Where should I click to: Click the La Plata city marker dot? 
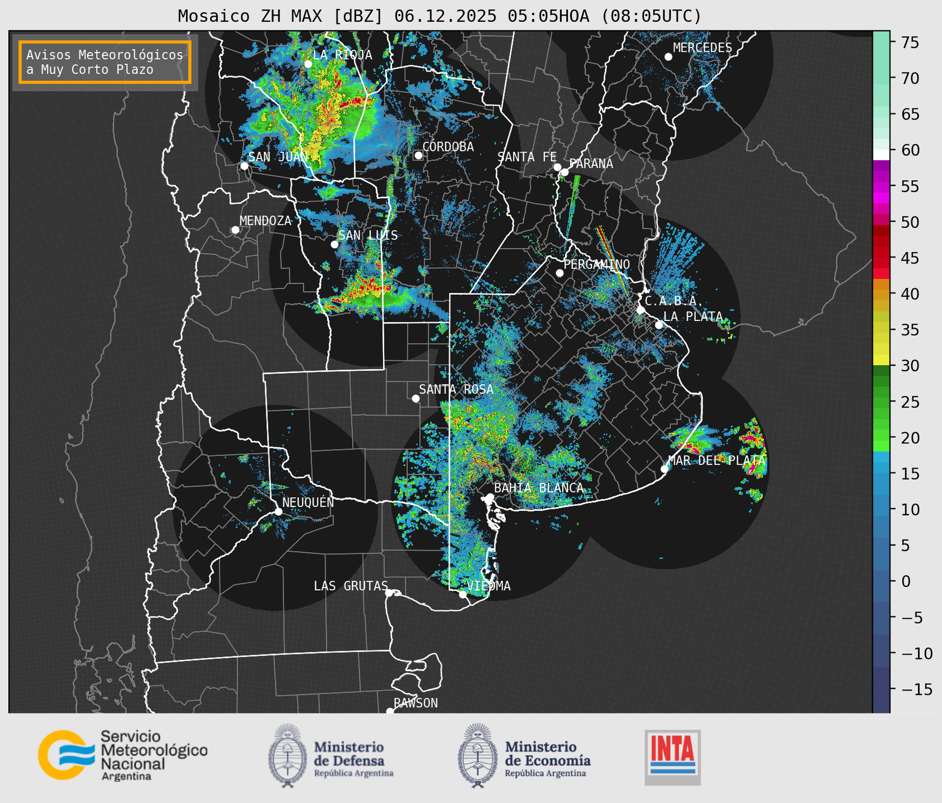pos(659,325)
